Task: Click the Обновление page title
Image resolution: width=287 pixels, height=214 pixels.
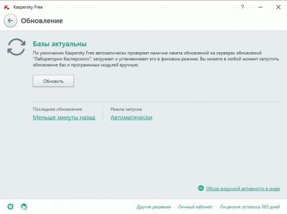Action: click(42, 21)
